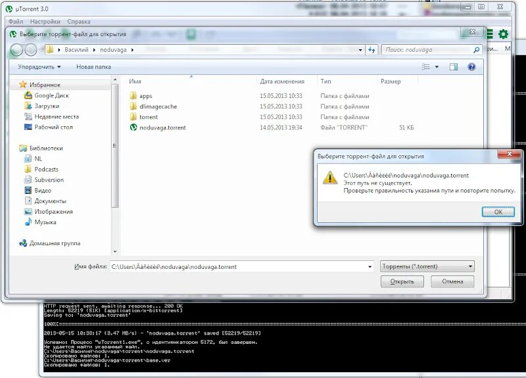Open the Упорядочить dropdown

39,67
